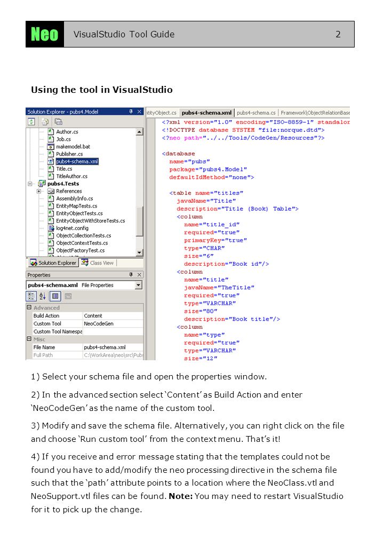Select pubs4-schema.xml in Solution Explorer
The image size is (384, 555).
click(77, 161)
